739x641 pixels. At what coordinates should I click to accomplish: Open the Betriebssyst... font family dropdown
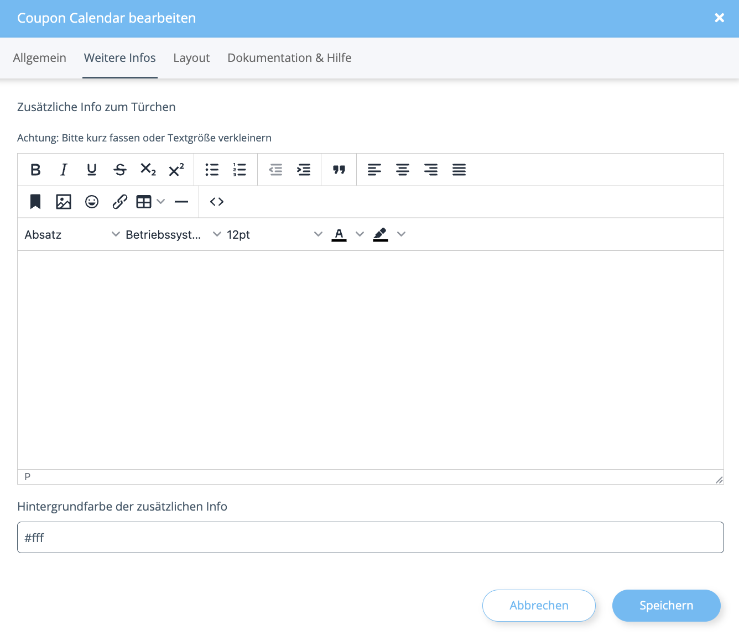pyautogui.click(x=174, y=234)
